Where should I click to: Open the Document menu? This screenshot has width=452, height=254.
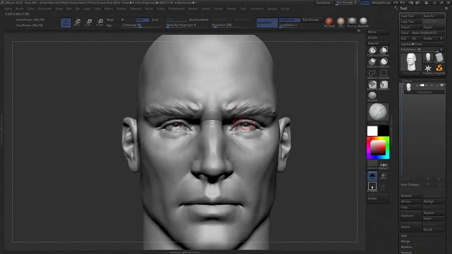coord(45,8)
